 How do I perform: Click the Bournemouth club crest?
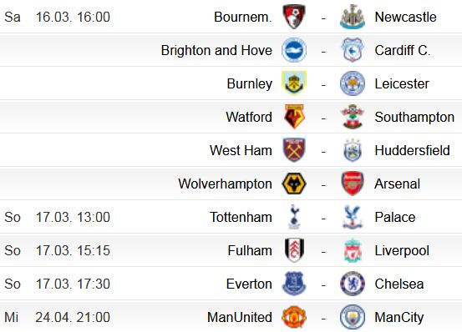tap(294, 17)
